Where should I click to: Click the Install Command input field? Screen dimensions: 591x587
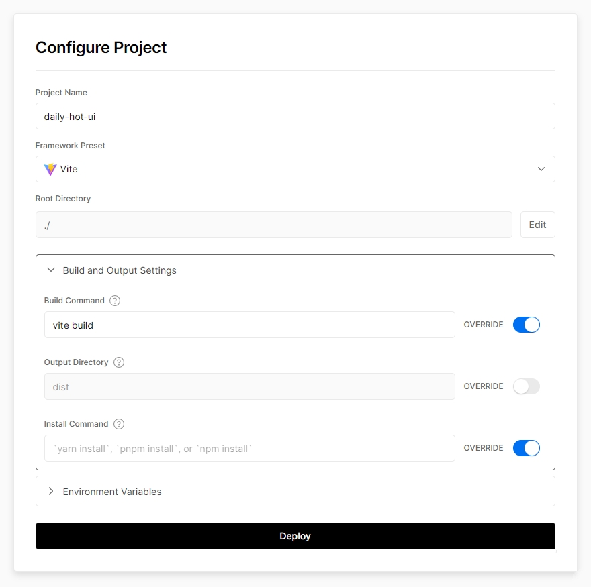[250, 448]
